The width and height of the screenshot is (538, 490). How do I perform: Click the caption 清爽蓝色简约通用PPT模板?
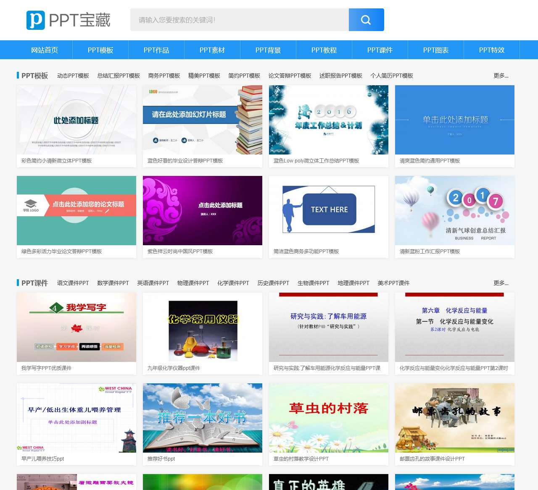[430, 161]
